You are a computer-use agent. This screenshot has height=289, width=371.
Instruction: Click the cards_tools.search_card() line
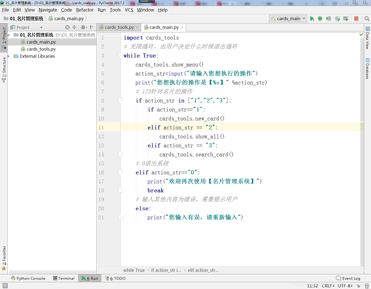196,154
